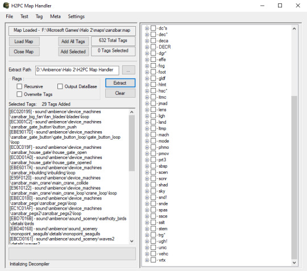Click the tag tree scroll down arrow
This screenshot has width=307, height=271.
click(294, 262)
